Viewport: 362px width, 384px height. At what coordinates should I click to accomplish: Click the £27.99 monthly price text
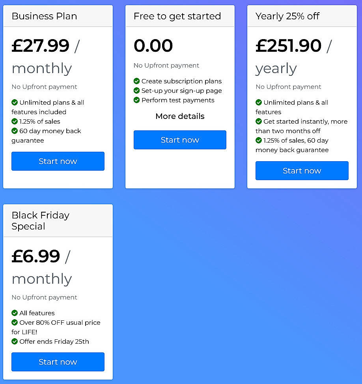click(40, 45)
